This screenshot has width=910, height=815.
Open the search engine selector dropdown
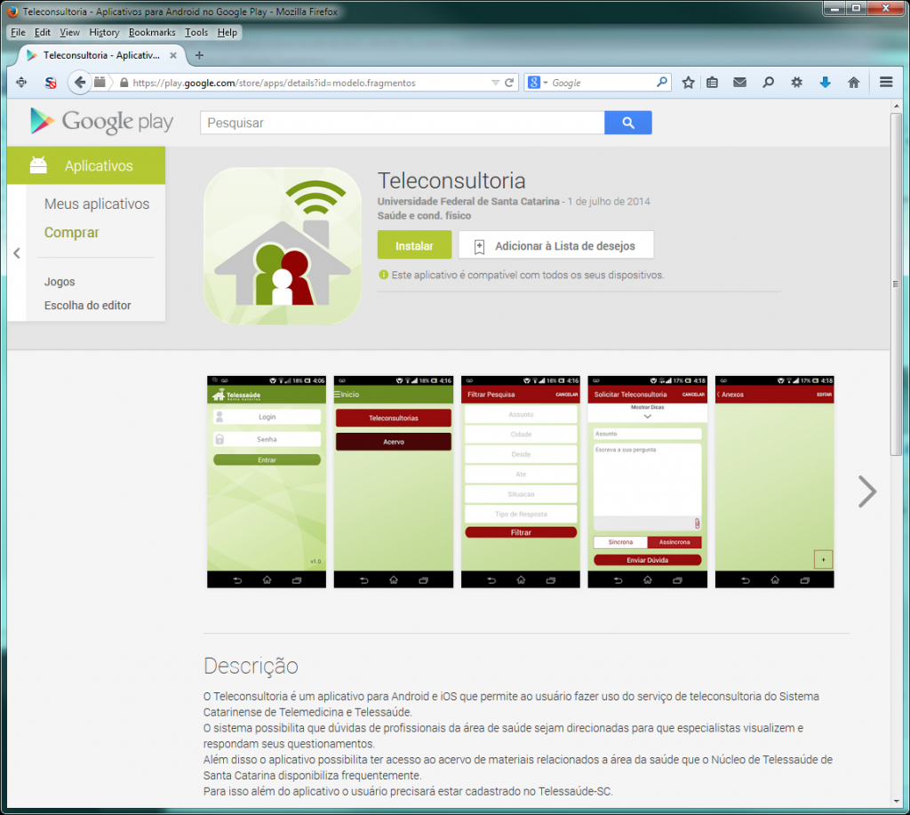click(x=538, y=83)
